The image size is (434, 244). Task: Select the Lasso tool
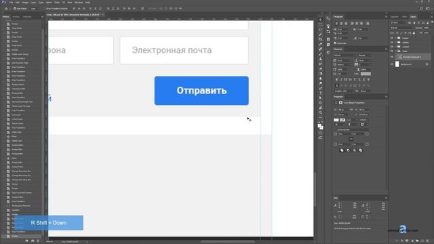[x=320, y=29]
